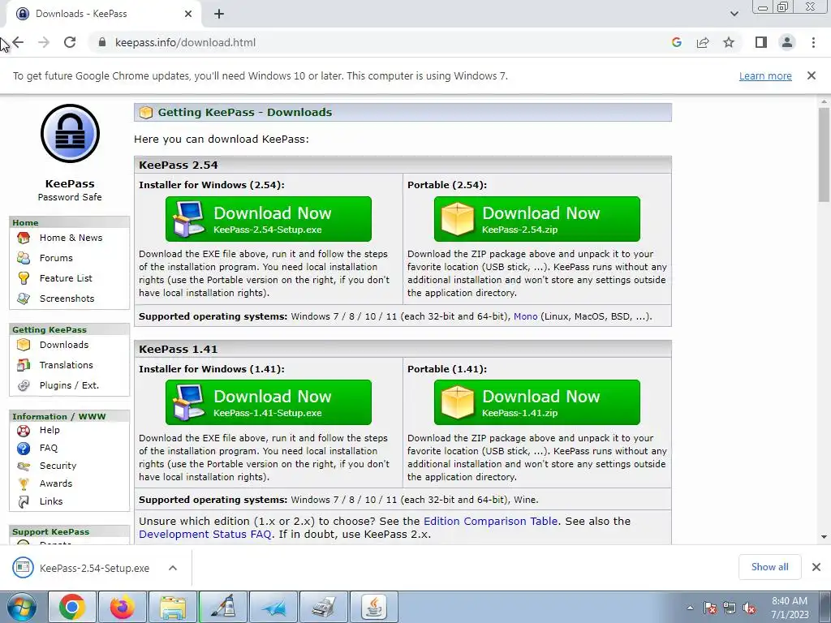
Task: Go to Feature List page
Action: [x=66, y=278]
